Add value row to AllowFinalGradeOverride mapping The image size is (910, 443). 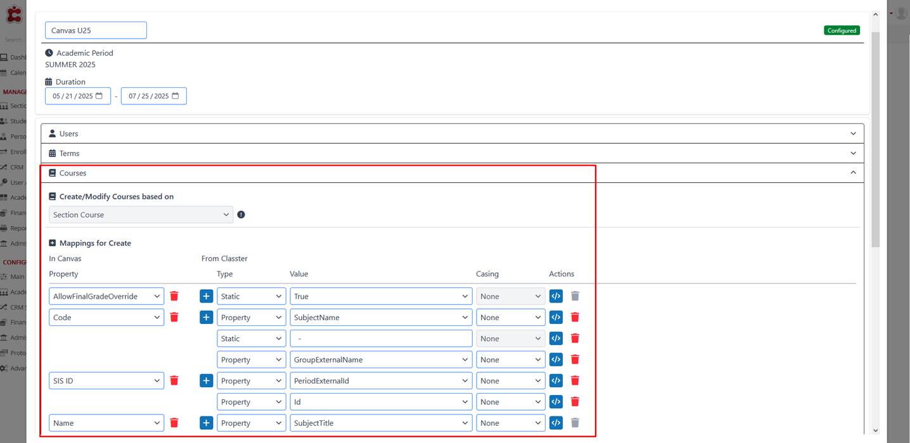coord(206,296)
